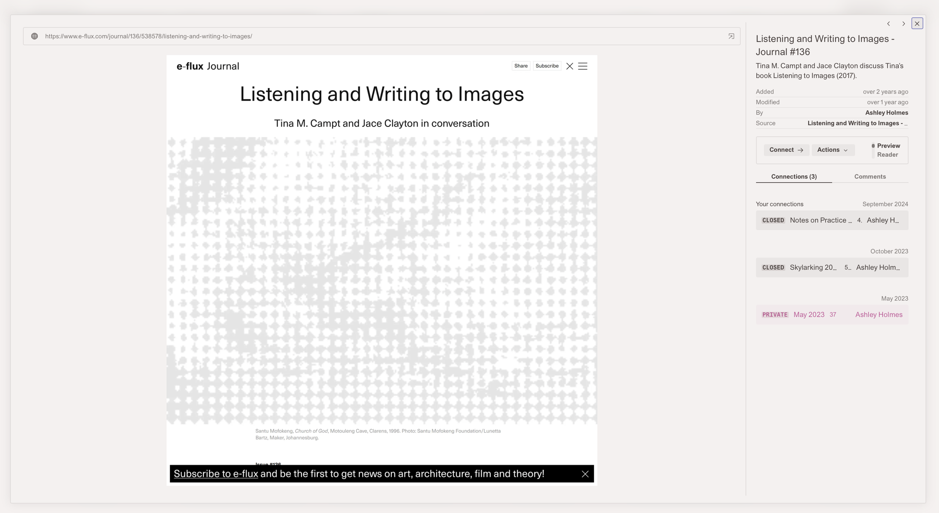Screen dimensions: 939x513
Task: Switch to the Comments tab
Action: pyautogui.click(x=870, y=176)
